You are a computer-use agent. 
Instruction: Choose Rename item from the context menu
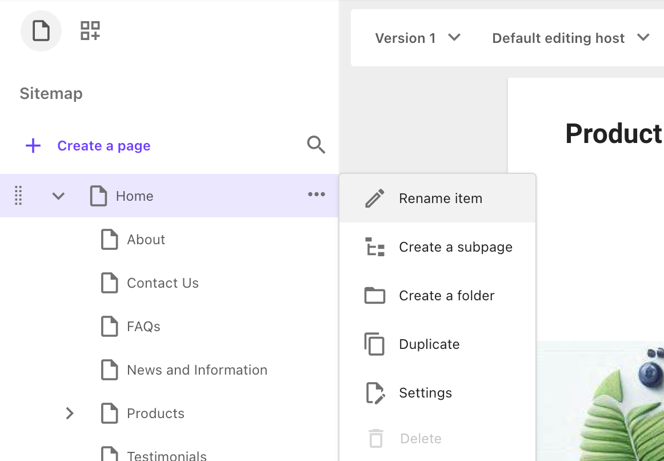click(x=438, y=198)
